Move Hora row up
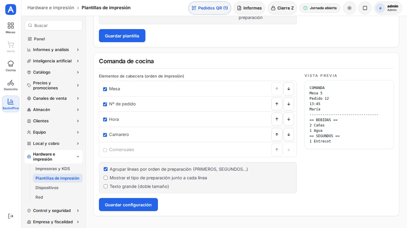Screen dimensions: 407x228 pyautogui.click(x=277, y=119)
